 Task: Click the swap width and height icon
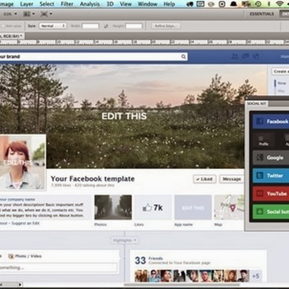[x=106, y=26]
